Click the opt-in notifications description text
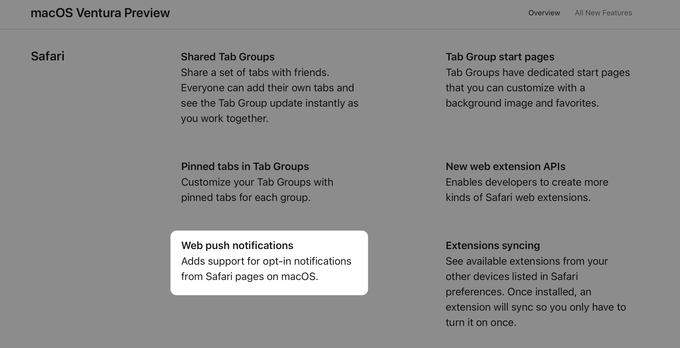680x348 pixels. point(266,269)
